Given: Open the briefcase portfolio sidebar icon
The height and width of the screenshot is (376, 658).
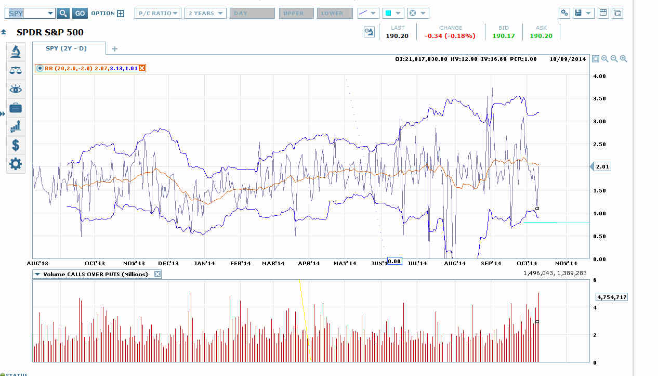Looking at the screenshot, I should 16,108.
